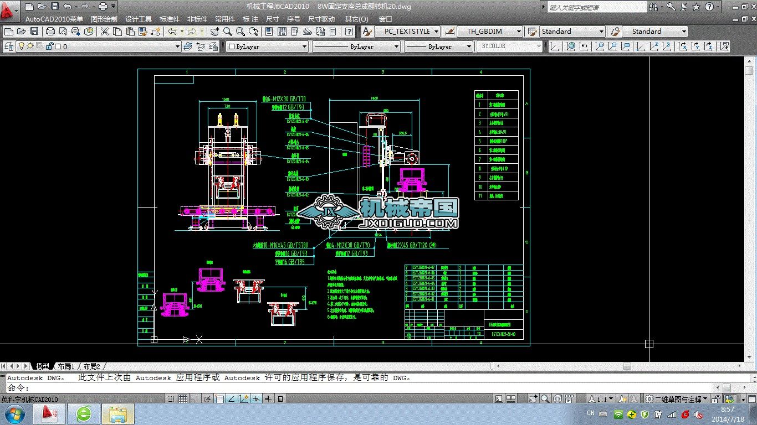Toggle Polar Tracking in status bar
This screenshot has width=757, height=425.
(207, 399)
